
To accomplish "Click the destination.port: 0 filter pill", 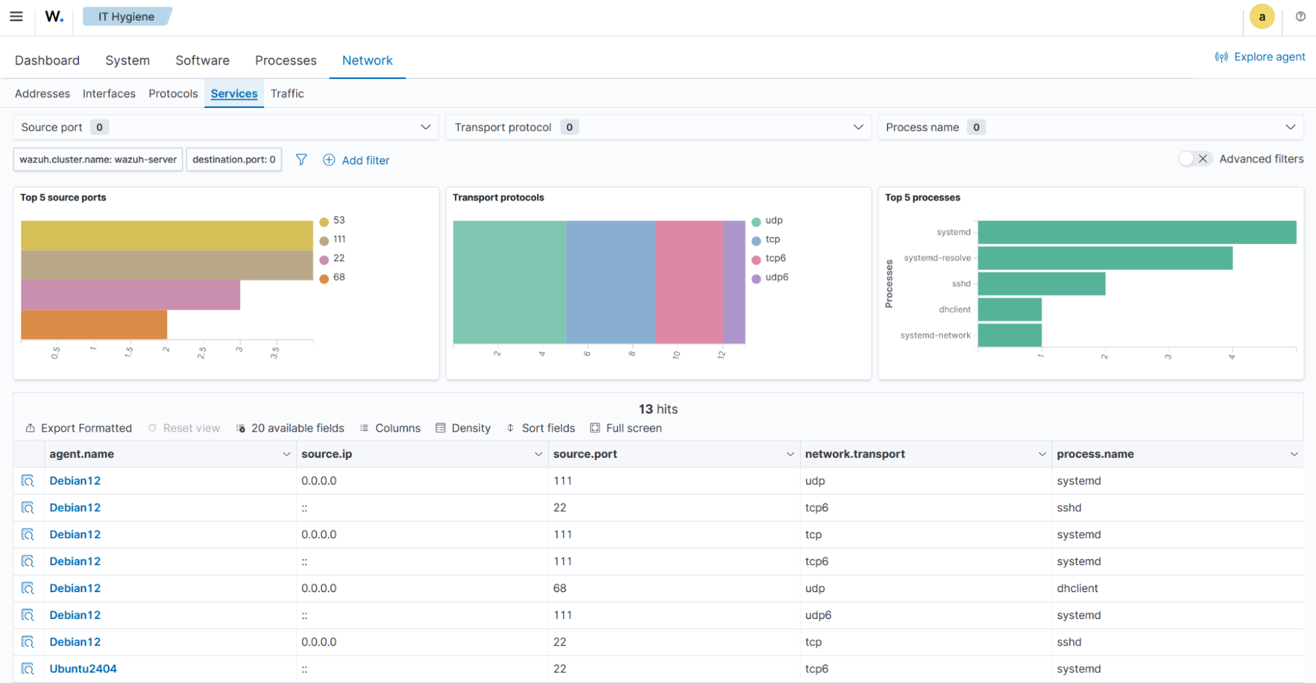I will 234,159.
